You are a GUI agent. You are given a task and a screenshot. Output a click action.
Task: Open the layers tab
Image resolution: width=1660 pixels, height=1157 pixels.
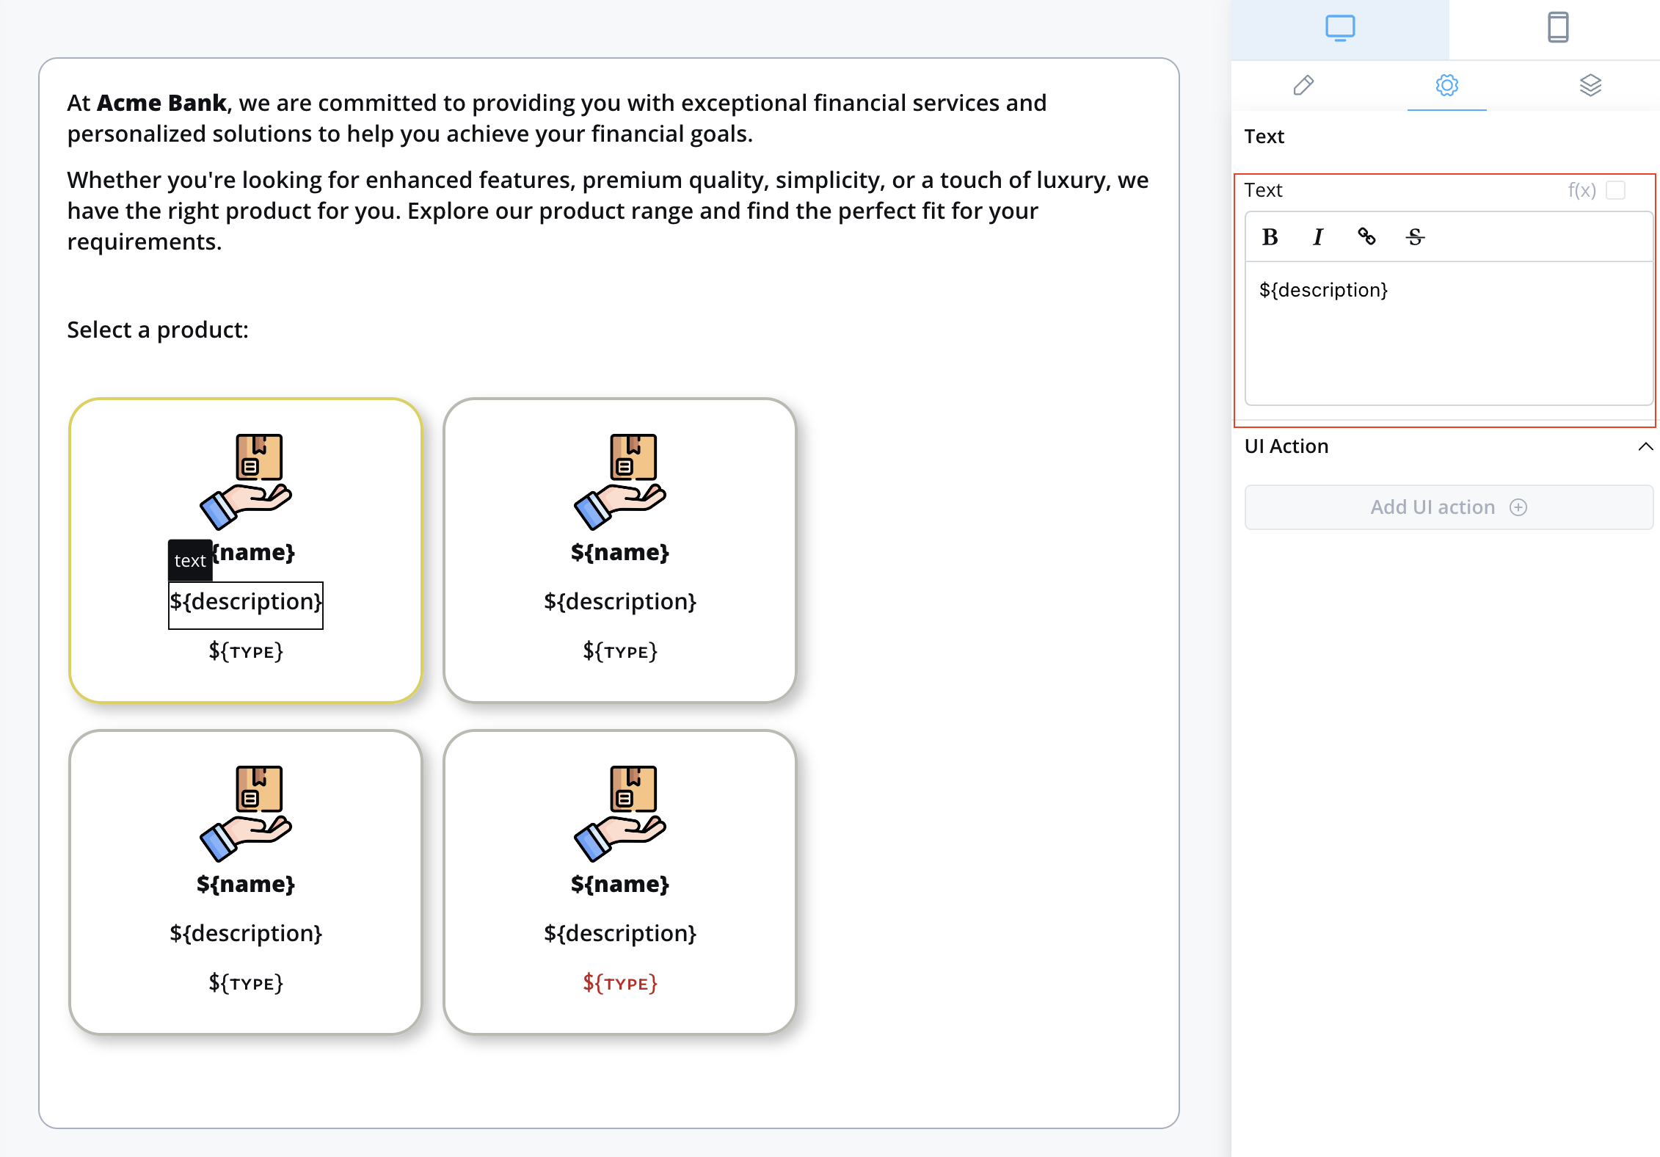[1590, 85]
